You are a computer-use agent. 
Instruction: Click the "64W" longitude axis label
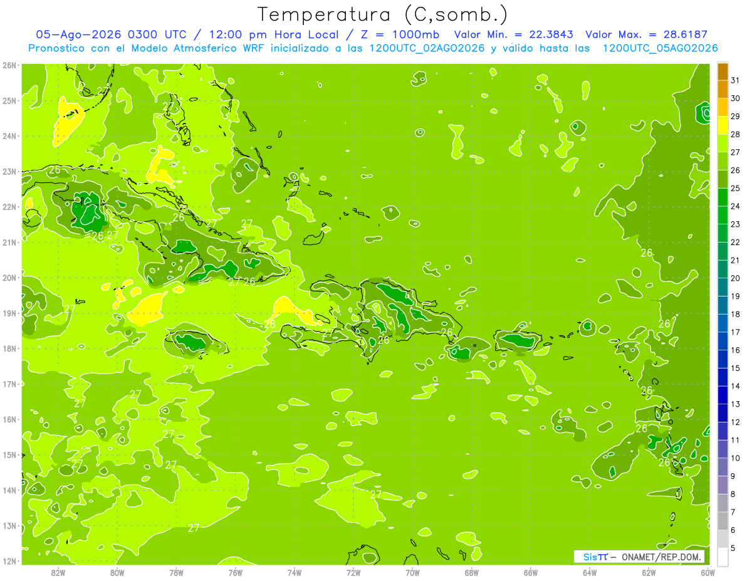[589, 572]
